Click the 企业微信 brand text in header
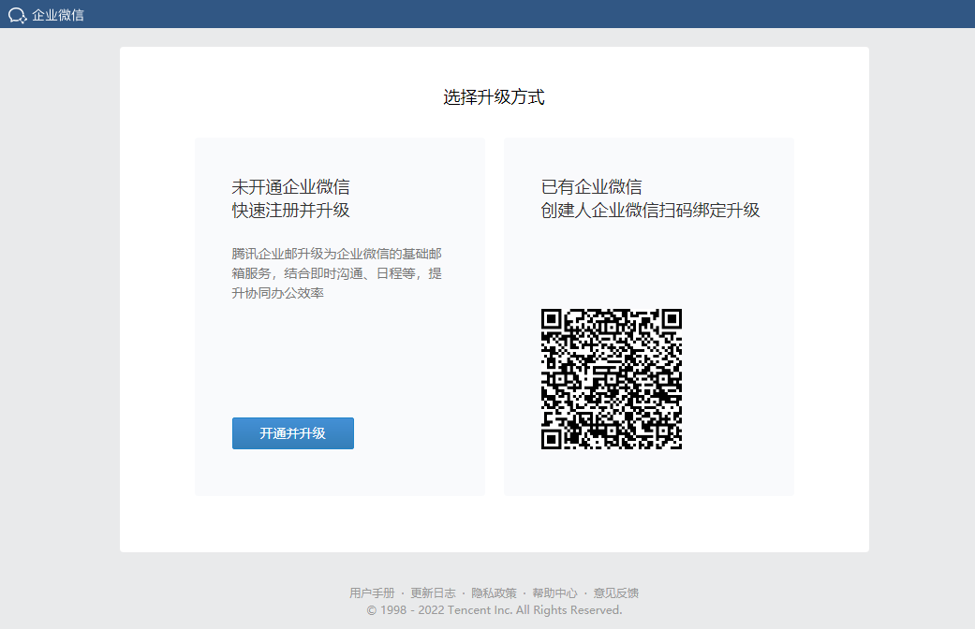 pyautogui.click(x=58, y=15)
